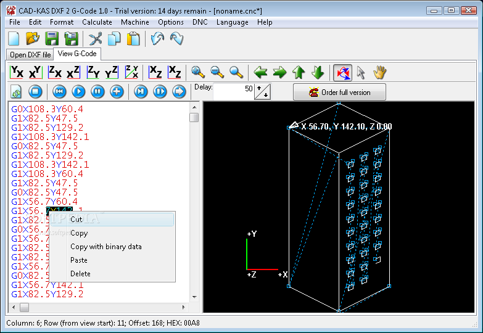The height and width of the screenshot is (333, 483).
Task: Open the File menu
Action: pyautogui.click(x=14, y=22)
